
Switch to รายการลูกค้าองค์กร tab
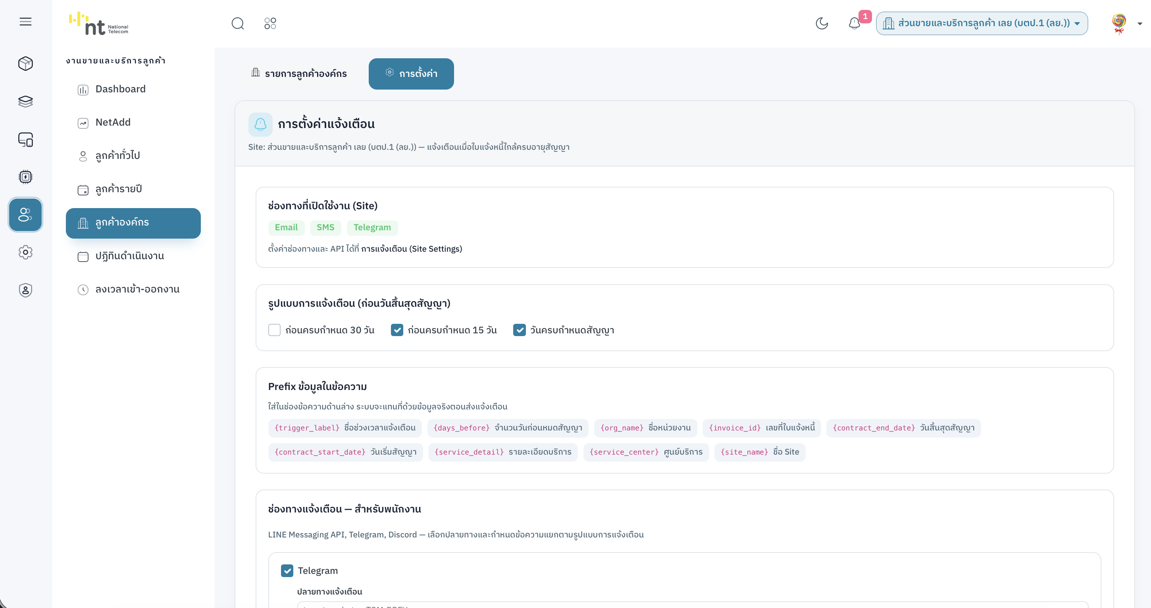click(x=298, y=74)
